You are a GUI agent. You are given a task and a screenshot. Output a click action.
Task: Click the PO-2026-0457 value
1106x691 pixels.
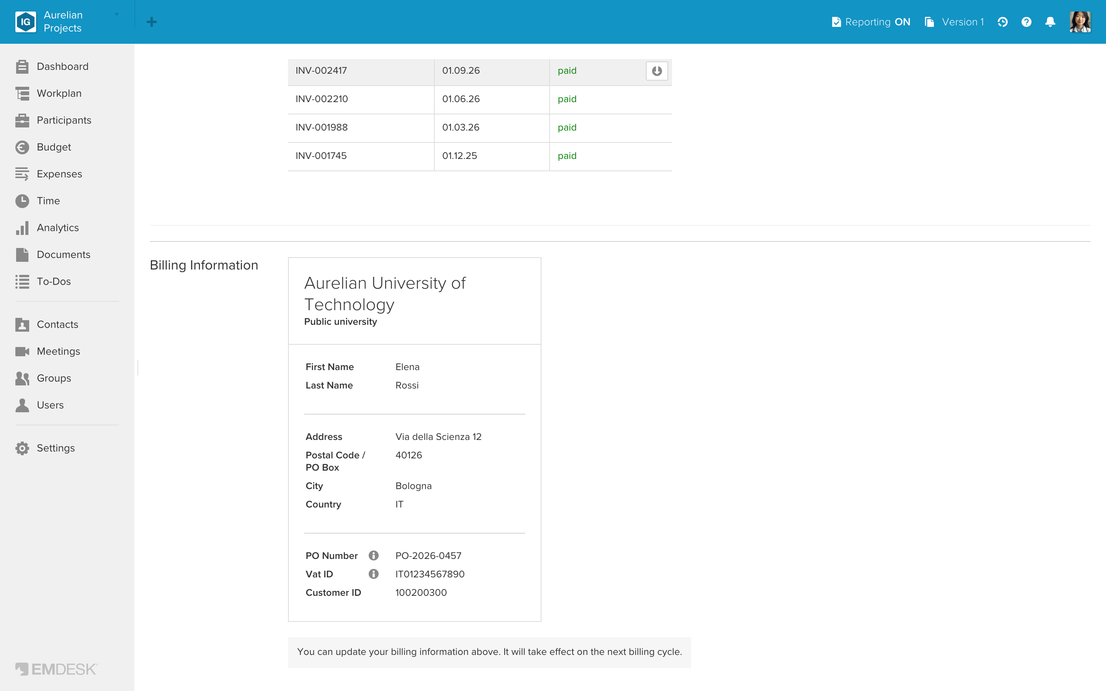point(428,556)
